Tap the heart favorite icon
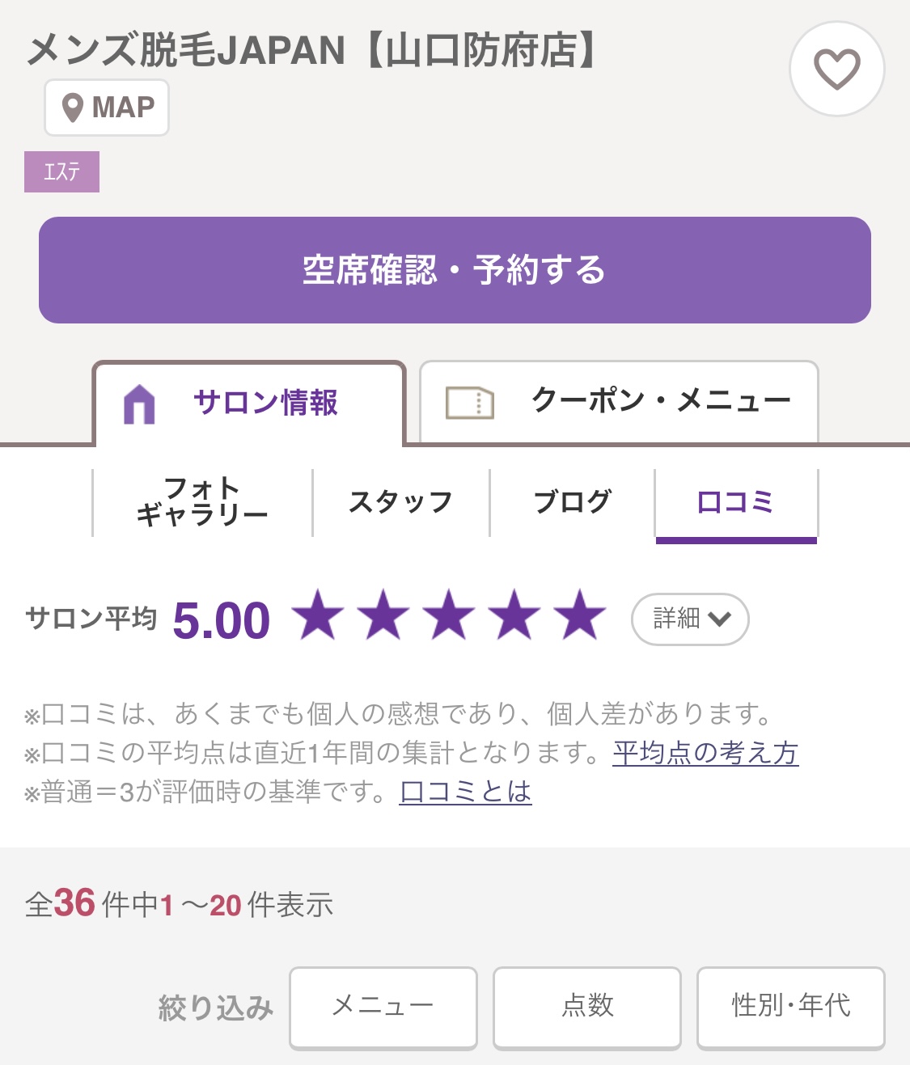 coord(836,69)
